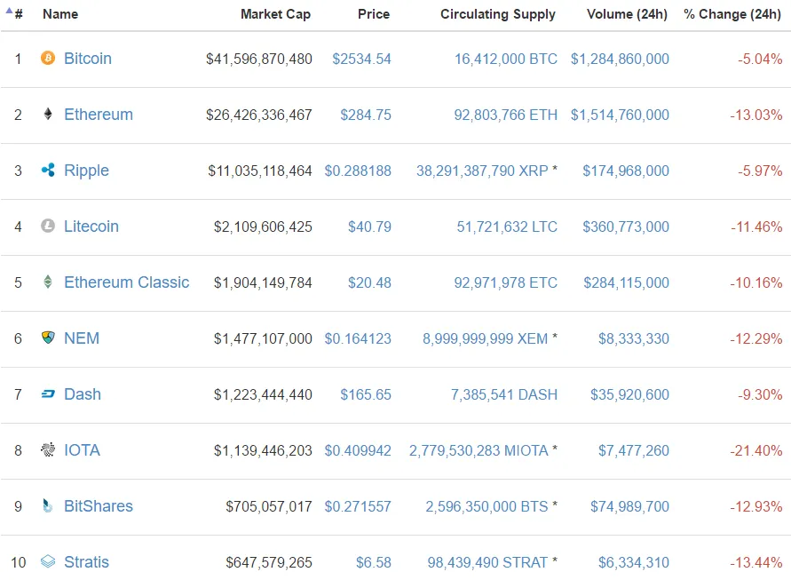The width and height of the screenshot is (791, 580).
Task: Click supply 38,291,387,790 XRP
Action: pos(482,171)
